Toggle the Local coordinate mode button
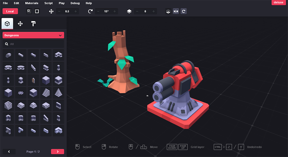Screen dimensions: 288x157 coord(10,11)
